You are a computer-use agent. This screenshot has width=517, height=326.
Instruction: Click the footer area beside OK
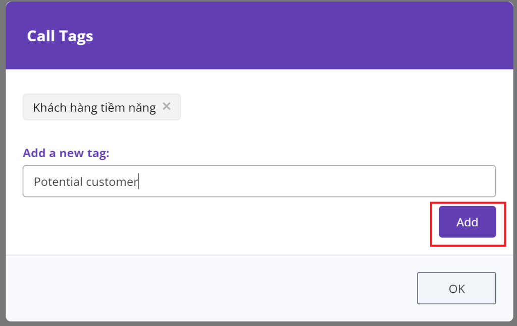(211, 288)
